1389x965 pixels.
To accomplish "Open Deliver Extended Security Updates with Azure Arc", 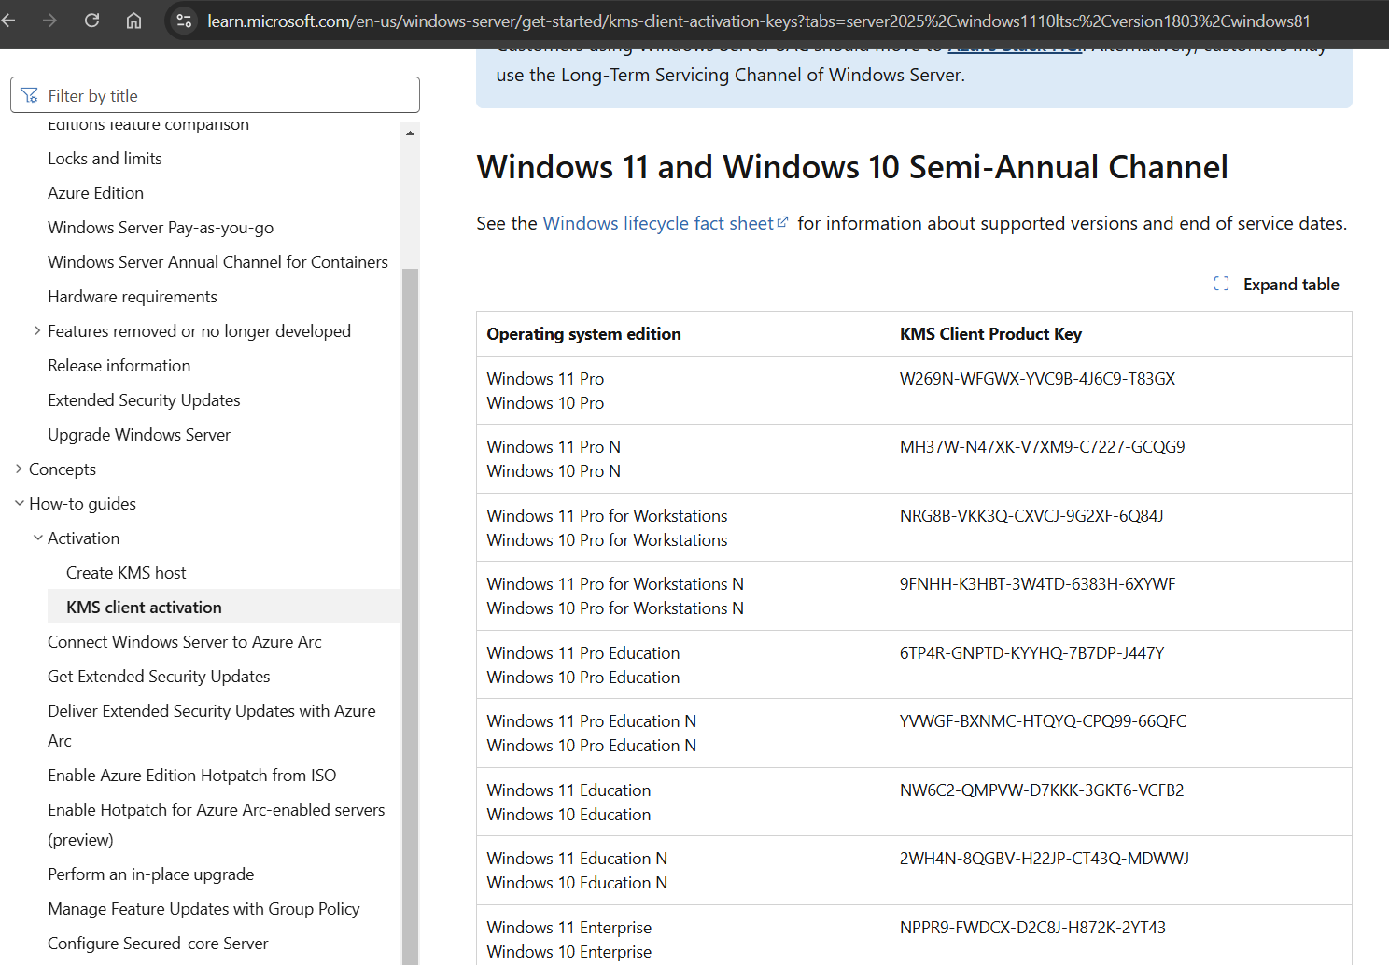I will coord(212,725).
